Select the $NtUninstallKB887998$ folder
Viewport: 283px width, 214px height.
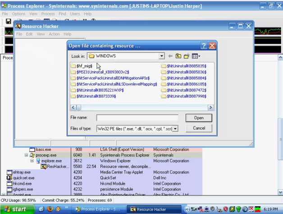[184, 96]
